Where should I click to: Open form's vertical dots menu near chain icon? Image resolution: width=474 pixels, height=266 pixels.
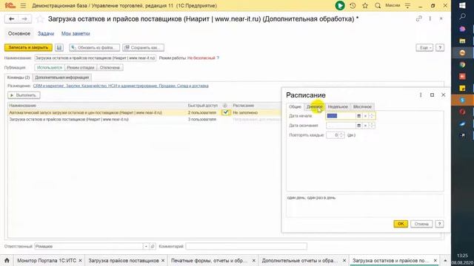[x=430, y=18]
